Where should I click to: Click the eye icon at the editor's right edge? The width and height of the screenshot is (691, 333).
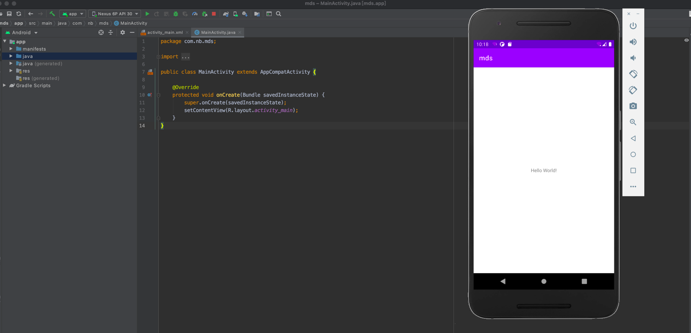pos(686,40)
